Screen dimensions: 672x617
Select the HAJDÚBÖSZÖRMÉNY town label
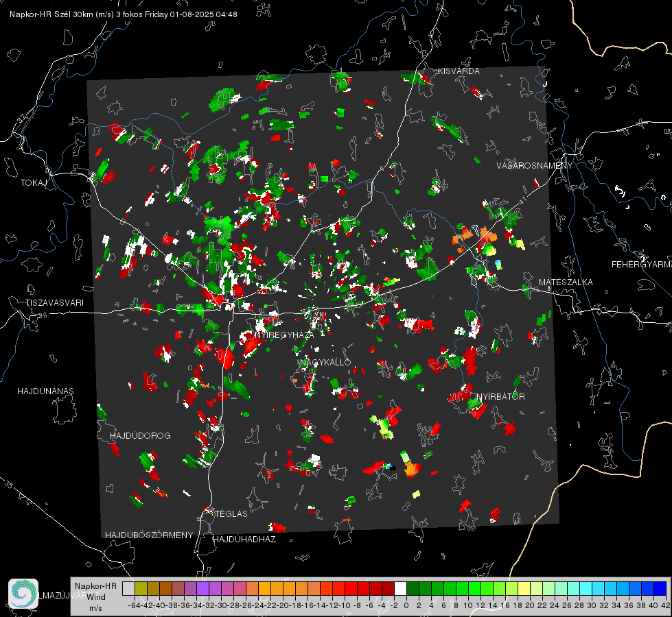coord(149,535)
